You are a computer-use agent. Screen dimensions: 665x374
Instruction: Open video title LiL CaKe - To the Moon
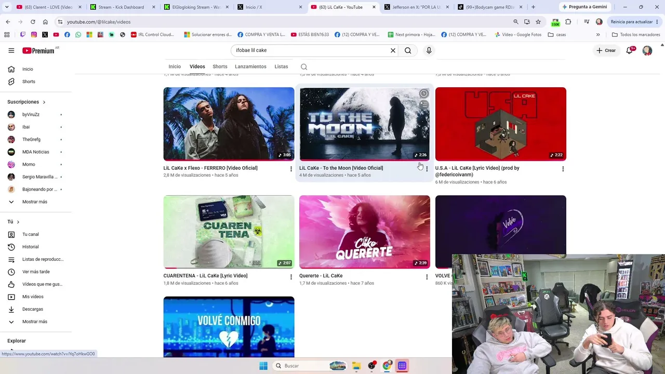(x=341, y=168)
